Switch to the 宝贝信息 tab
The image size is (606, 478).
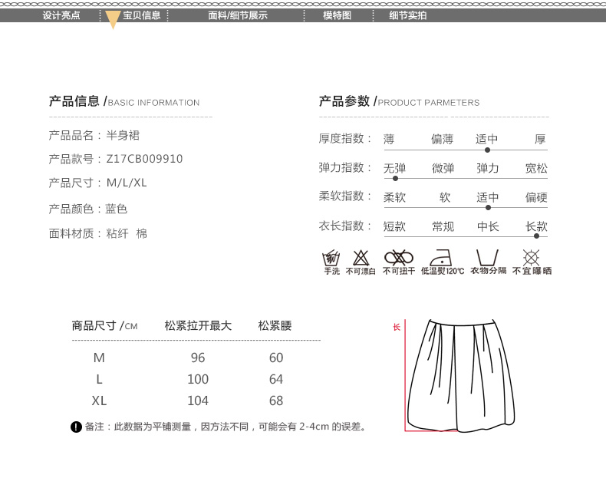point(141,15)
